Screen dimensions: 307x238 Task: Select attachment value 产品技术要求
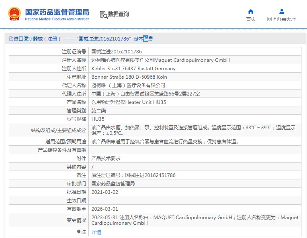point(106,159)
